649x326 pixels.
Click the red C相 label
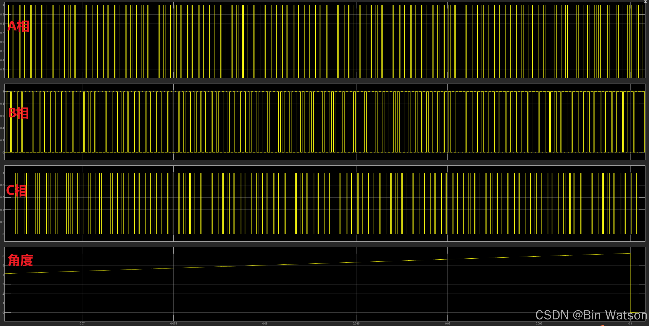[x=17, y=190]
